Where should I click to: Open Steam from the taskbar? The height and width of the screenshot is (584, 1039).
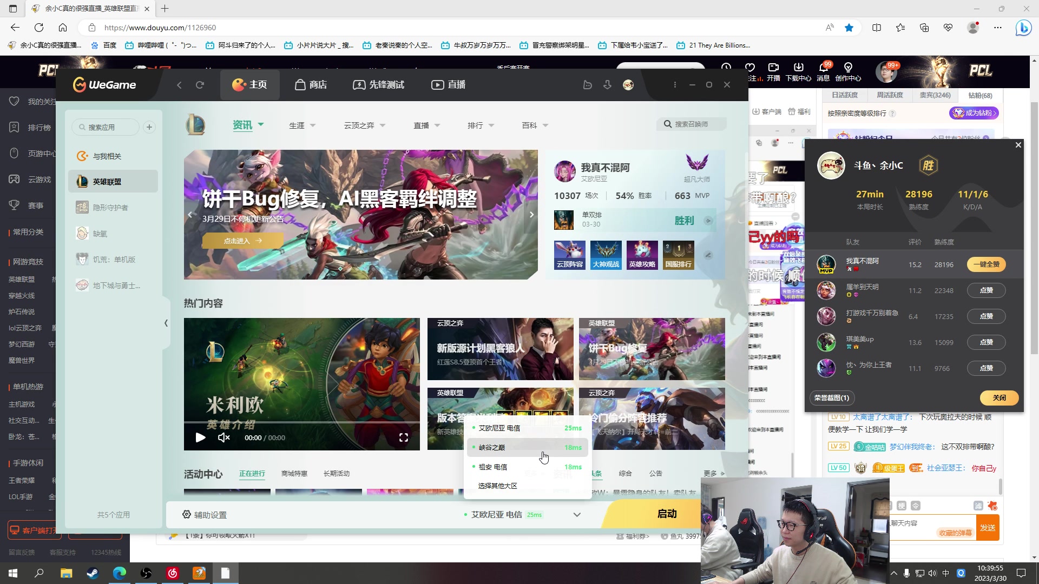93,573
